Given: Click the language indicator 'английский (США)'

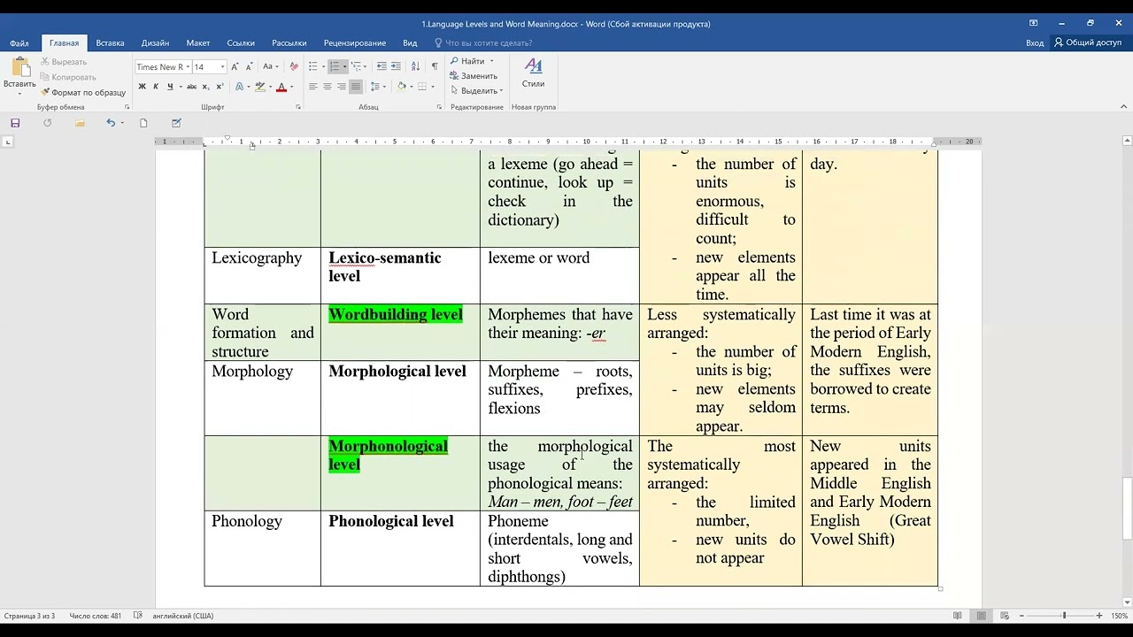Looking at the screenshot, I should click(x=182, y=616).
